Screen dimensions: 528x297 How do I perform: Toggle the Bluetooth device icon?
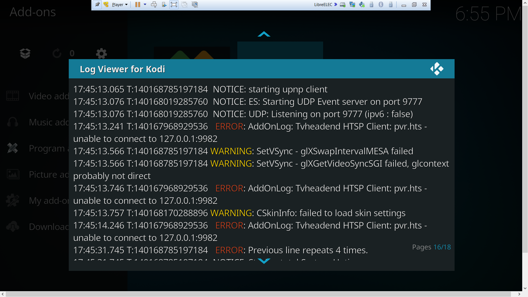point(381,4)
